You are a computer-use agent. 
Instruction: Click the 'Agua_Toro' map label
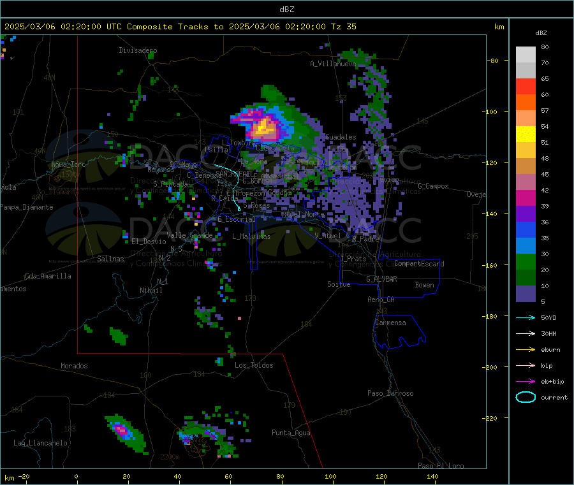pyautogui.click(x=68, y=164)
